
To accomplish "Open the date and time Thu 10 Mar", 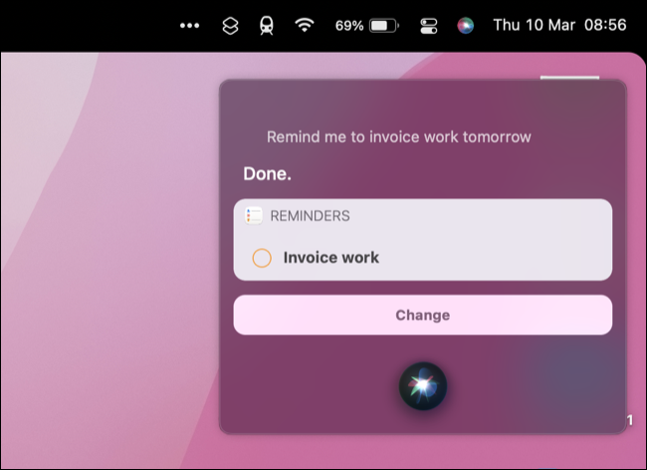I will tap(560, 25).
